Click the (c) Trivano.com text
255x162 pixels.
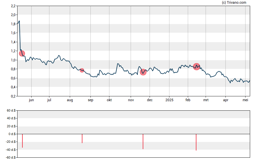234,2
